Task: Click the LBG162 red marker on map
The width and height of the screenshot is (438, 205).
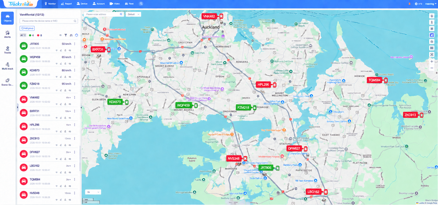Action: coord(317,192)
